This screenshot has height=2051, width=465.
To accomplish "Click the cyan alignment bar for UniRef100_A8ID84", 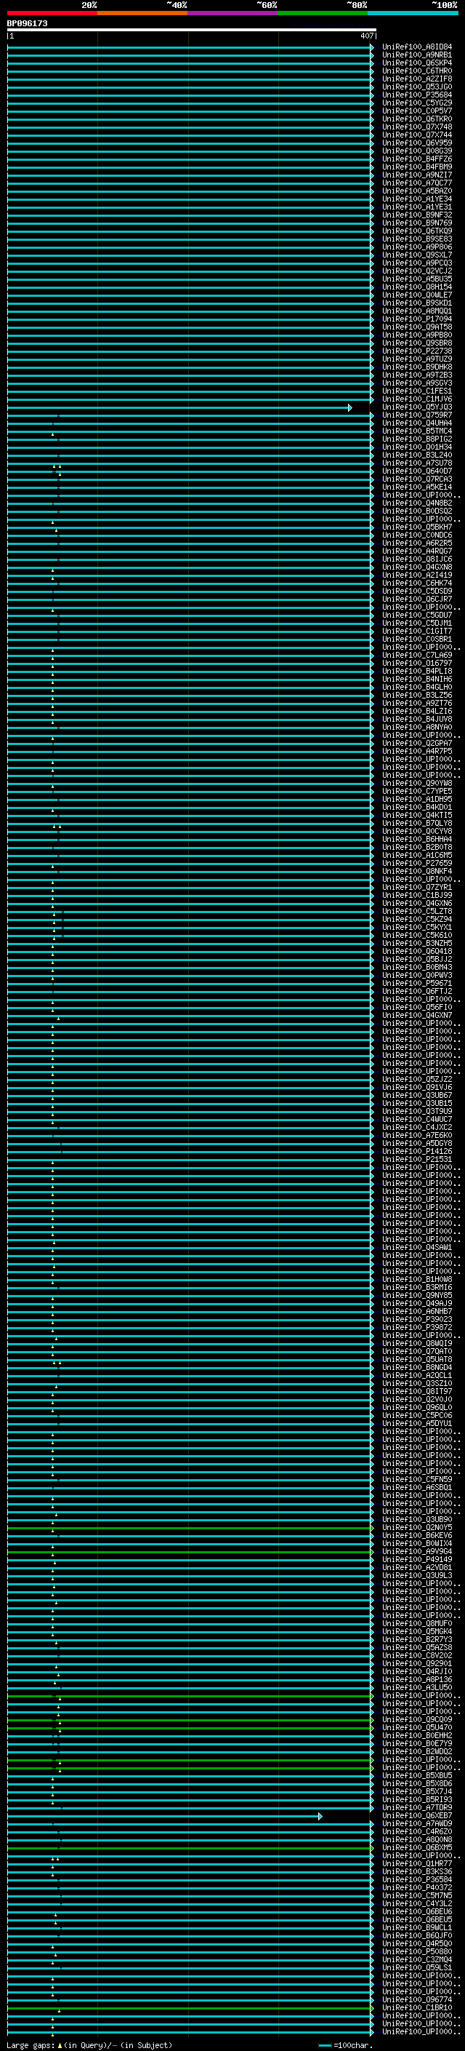I will click(x=190, y=48).
